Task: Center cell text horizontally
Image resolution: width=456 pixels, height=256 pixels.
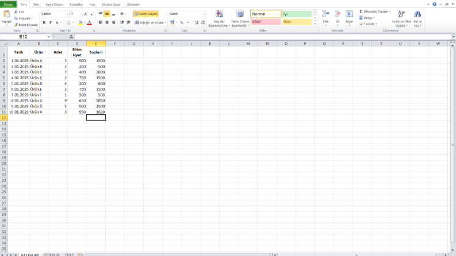Action: click(107, 22)
